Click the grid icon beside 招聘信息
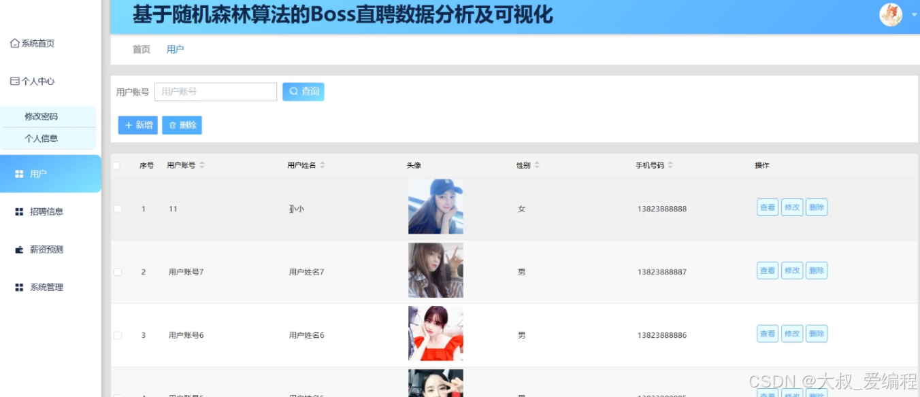This screenshot has height=397, width=920. (x=19, y=212)
